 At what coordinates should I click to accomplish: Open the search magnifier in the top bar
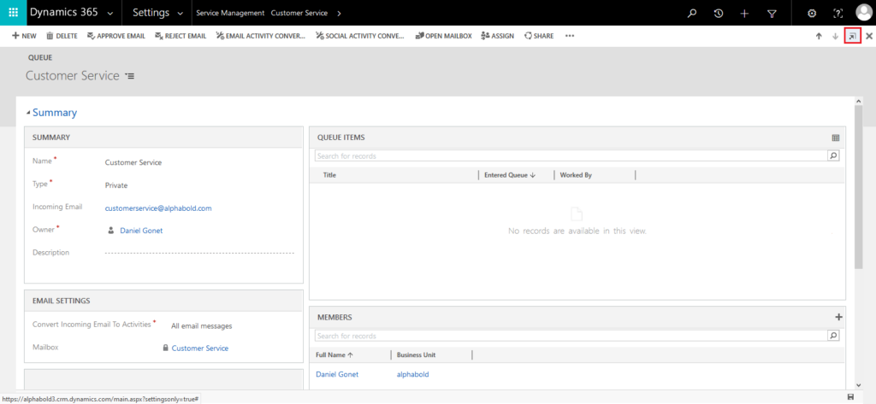[x=692, y=14]
